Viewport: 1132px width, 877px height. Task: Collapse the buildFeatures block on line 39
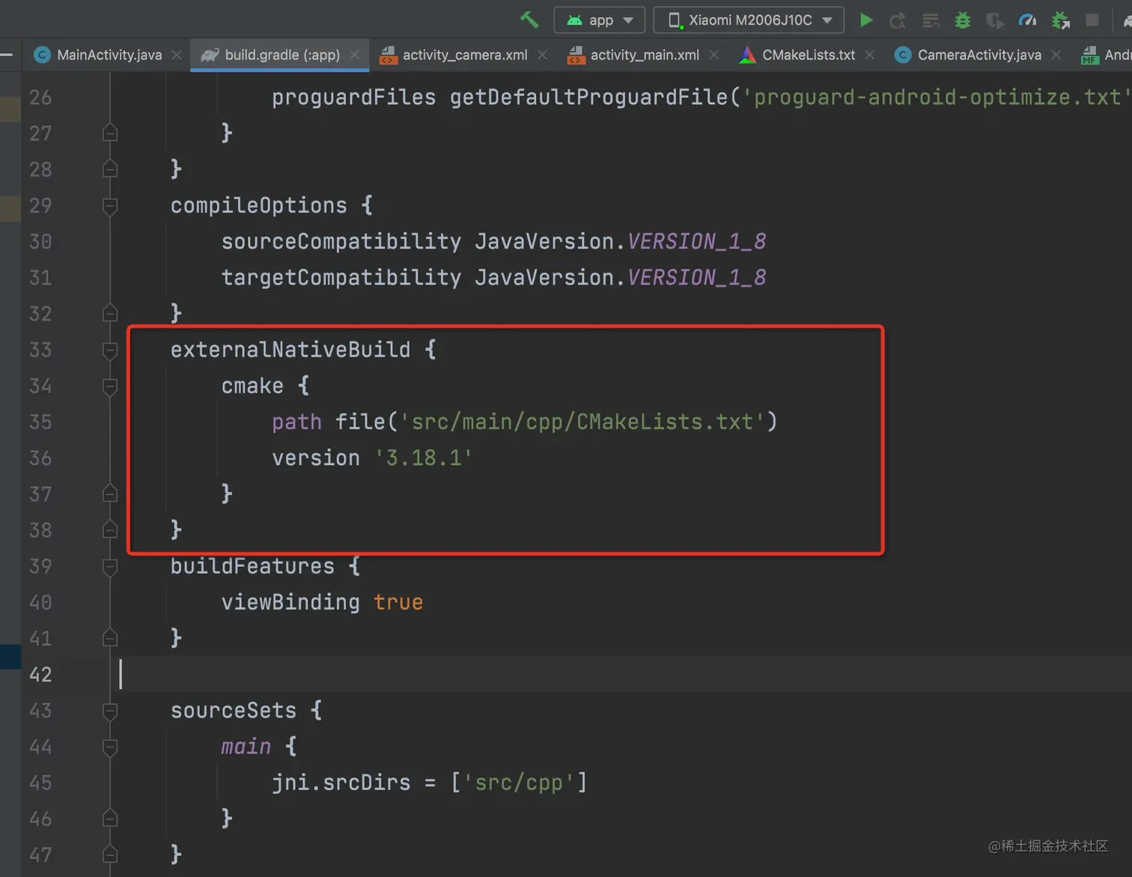[x=110, y=566]
